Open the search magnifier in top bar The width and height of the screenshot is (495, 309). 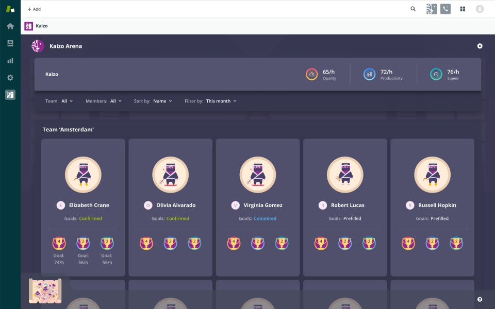pyautogui.click(x=413, y=9)
